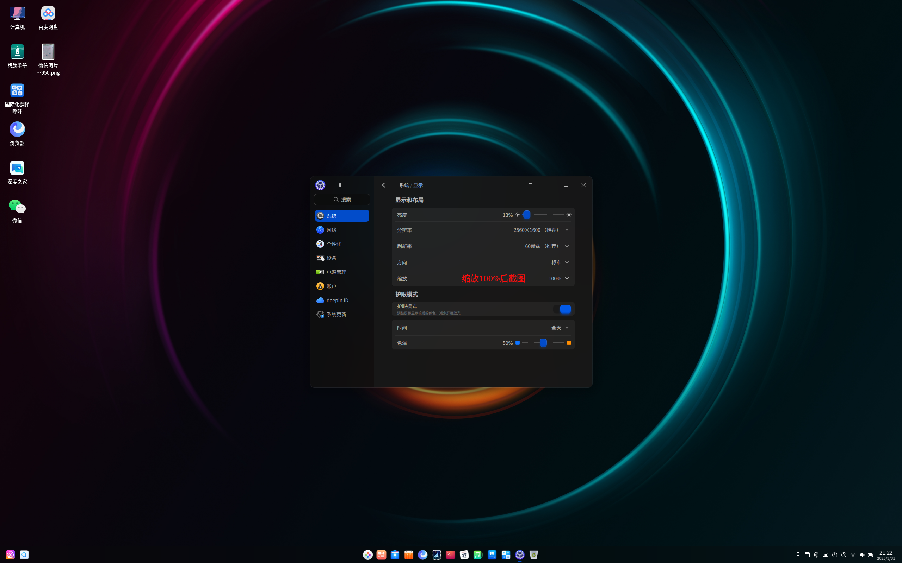
Task: Toggle the 护眼模式 switch off
Action: click(562, 309)
